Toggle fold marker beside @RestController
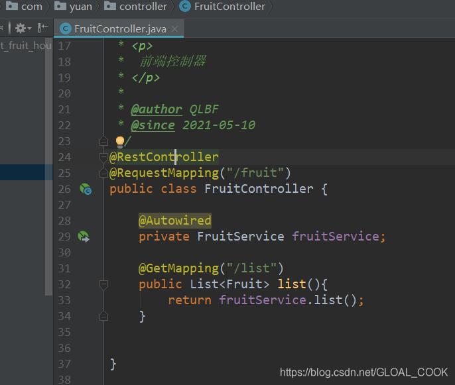This screenshot has height=385, width=455. point(103,157)
